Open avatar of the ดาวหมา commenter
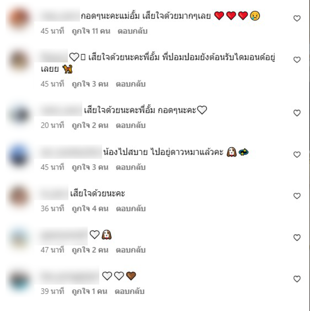Viewport: 310px width, 311px height. pyautogui.click(x=19, y=155)
